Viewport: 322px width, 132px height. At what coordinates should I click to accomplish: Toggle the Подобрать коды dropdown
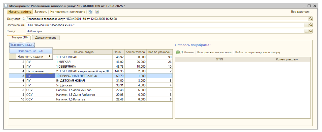(23, 45)
